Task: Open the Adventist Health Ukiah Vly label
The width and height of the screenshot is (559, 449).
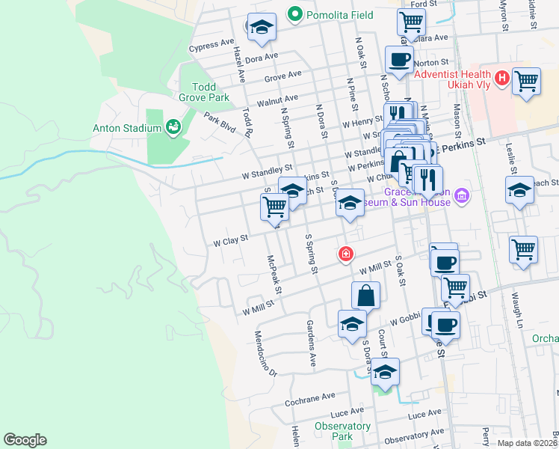Action: tap(453, 79)
